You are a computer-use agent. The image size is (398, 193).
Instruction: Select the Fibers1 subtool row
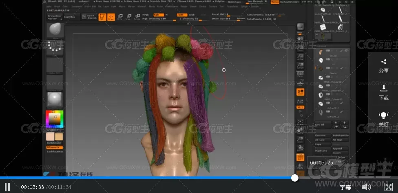tap(332, 69)
